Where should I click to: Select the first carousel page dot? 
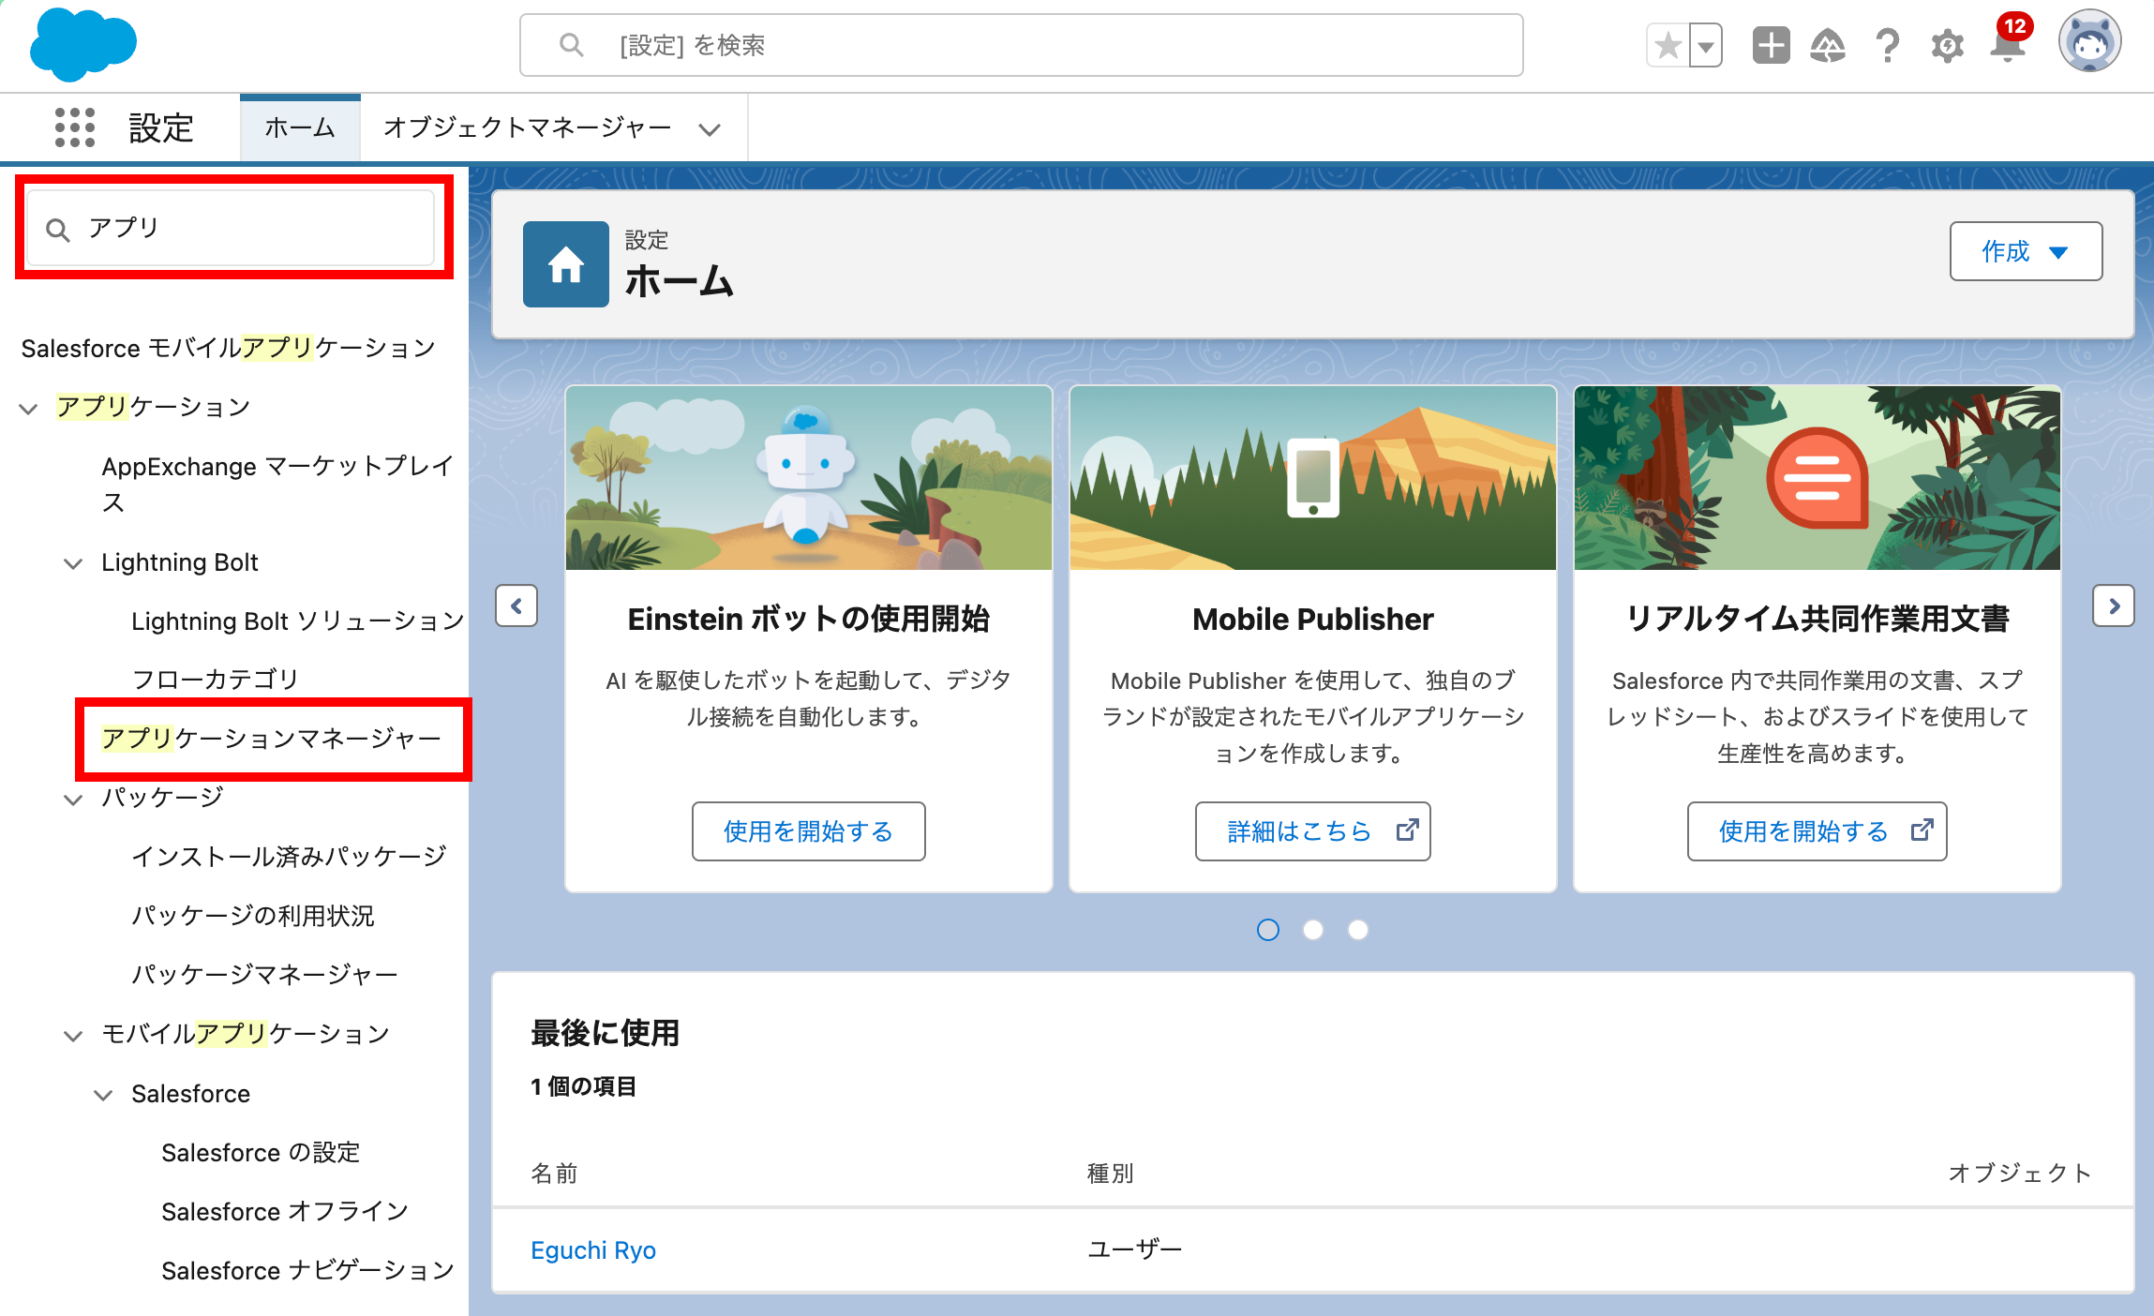click(x=1267, y=930)
